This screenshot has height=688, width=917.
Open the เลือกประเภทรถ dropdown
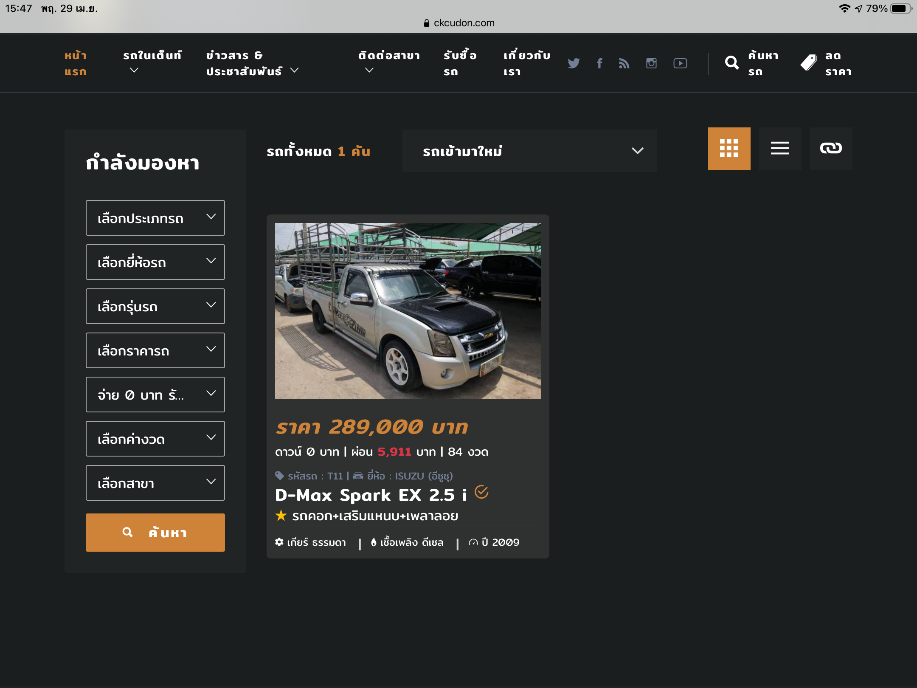155,218
